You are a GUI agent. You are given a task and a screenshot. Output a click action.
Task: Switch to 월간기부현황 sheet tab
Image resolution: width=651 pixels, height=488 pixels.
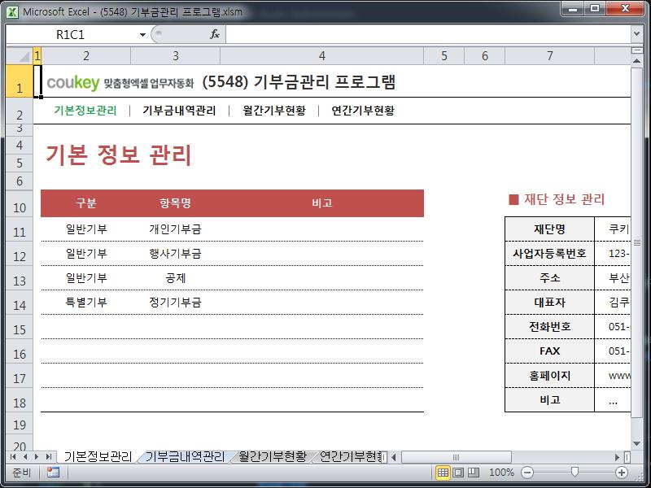(273, 457)
